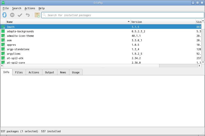
Task: Click the sync database refresh icon
Action: pos(4,15)
